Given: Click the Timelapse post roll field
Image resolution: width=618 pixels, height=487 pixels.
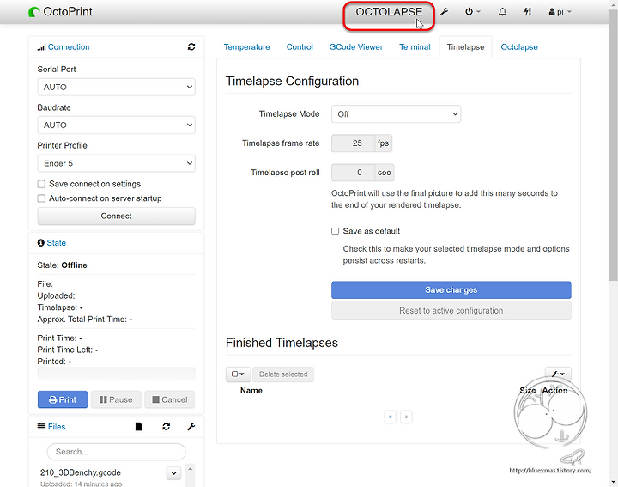Looking at the screenshot, I should point(353,173).
